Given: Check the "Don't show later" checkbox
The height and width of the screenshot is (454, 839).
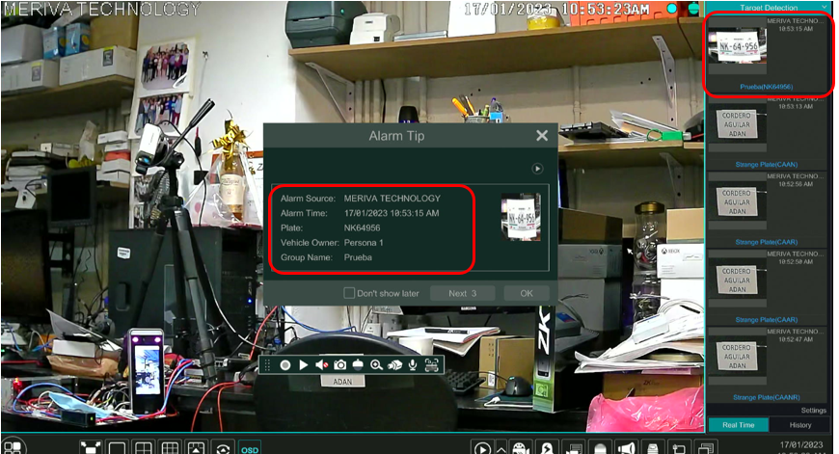Looking at the screenshot, I should (349, 293).
